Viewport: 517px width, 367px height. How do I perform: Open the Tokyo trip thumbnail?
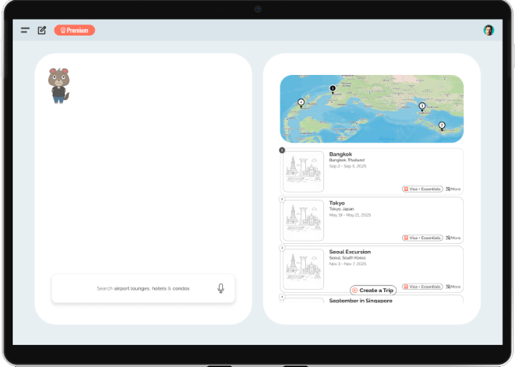point(304,220)
